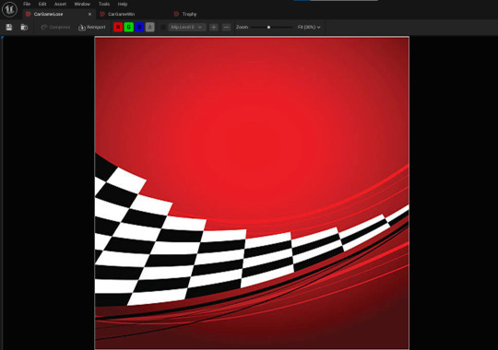Open the File menu
Image resolution: width=498 pixels, height=350 pixels.
click(x=27, y=4)
